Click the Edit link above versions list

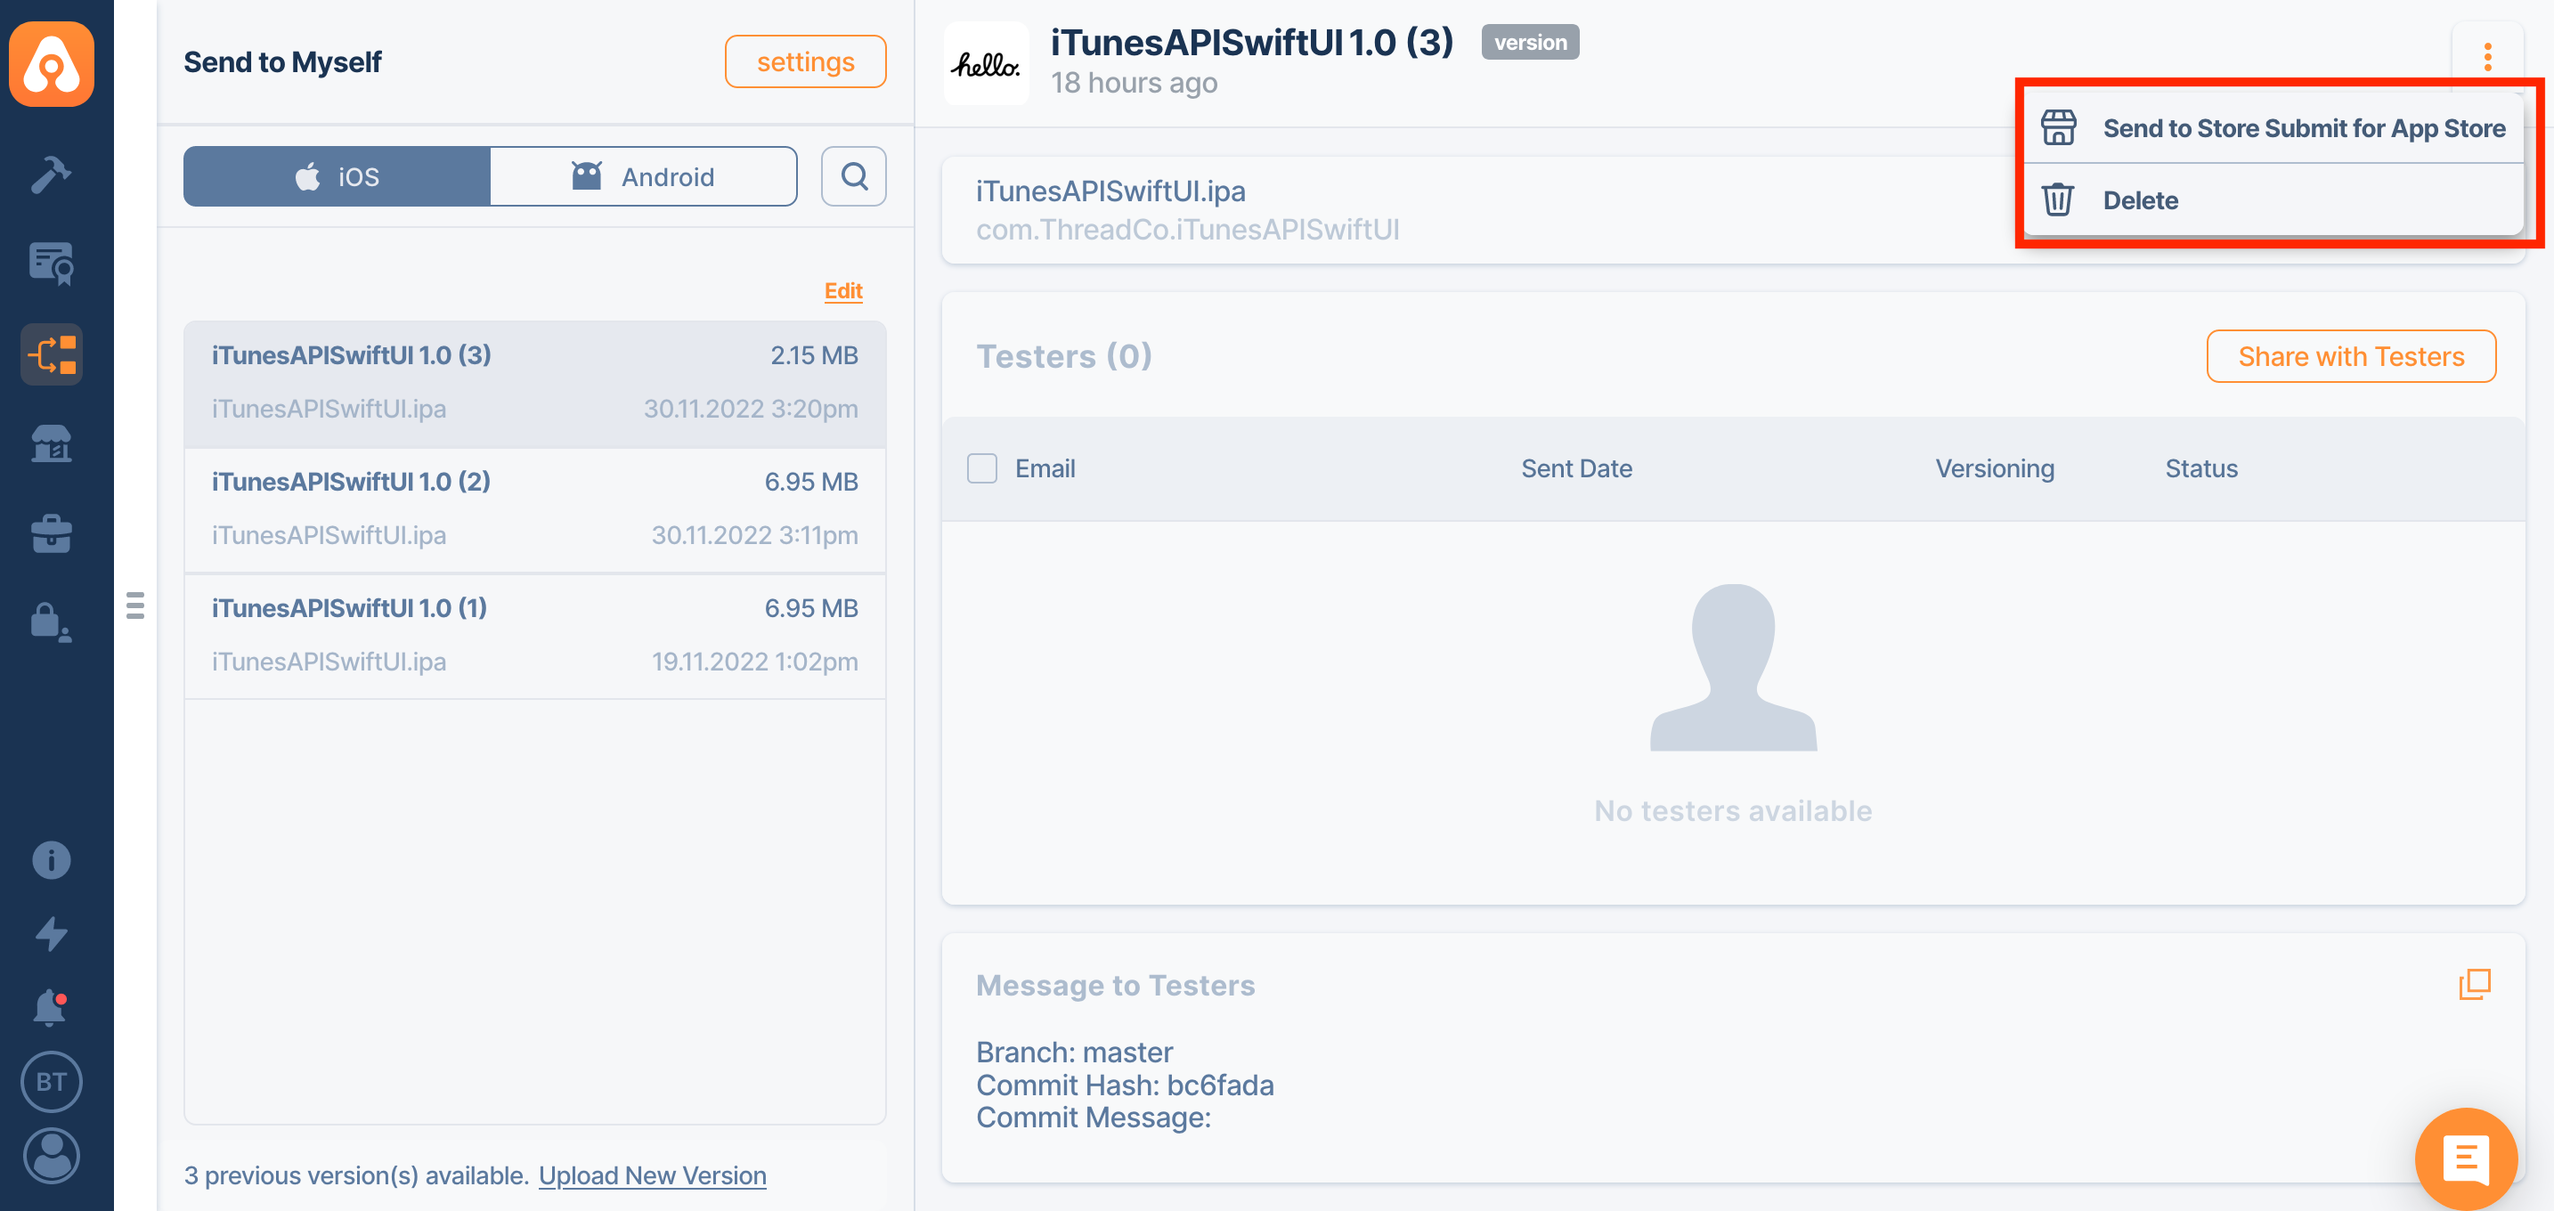tap(842, 290)
